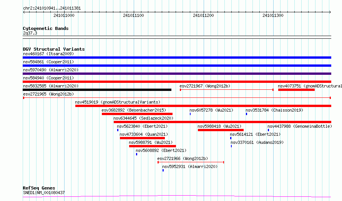Click the nsv5970490 (Almarri2020) label
The height and width of the screenshot is (201, 342).
(x=51, y=70)
